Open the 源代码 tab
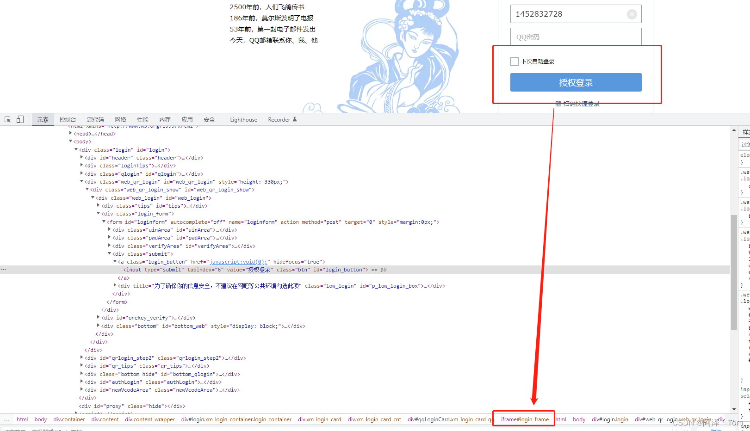 pyautogui.click(x=95, y=120)
